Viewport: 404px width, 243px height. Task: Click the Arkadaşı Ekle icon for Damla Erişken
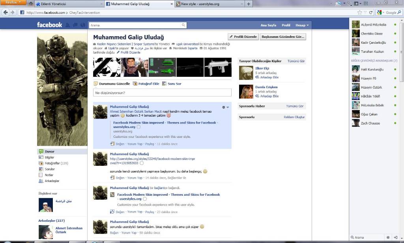[x=257, y=96]
